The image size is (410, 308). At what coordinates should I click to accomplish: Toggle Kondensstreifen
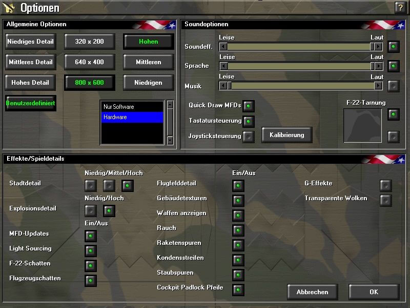pos(238,260)
